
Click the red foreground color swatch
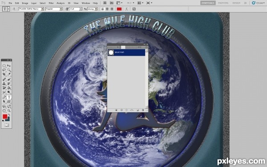[x=5, y=117]
